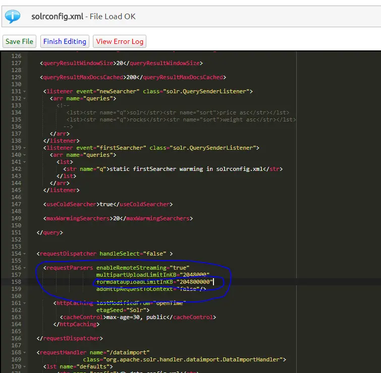Collapse the requestDispatcher fold at line 154
The height and width of the screenshot is (373, 381).
pyautogui.click(x=24, y=254)
